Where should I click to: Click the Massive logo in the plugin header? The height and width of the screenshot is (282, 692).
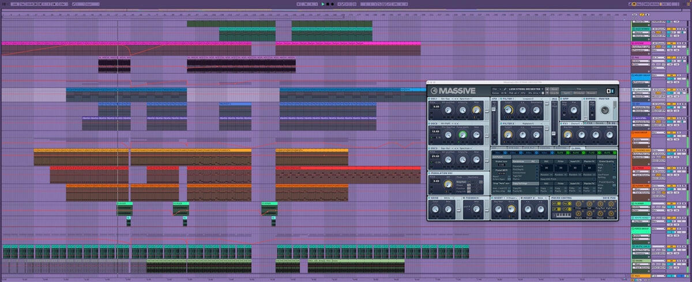click(453, 91)
